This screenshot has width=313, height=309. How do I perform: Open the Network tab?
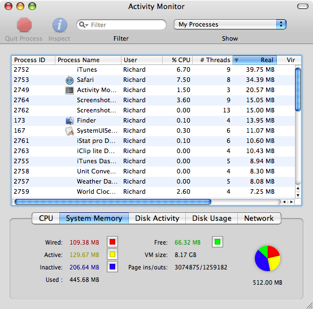pos(259,218)
